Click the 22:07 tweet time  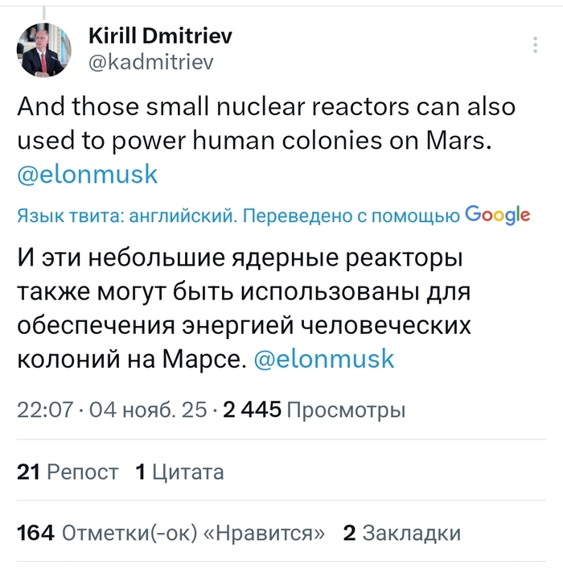45,410
